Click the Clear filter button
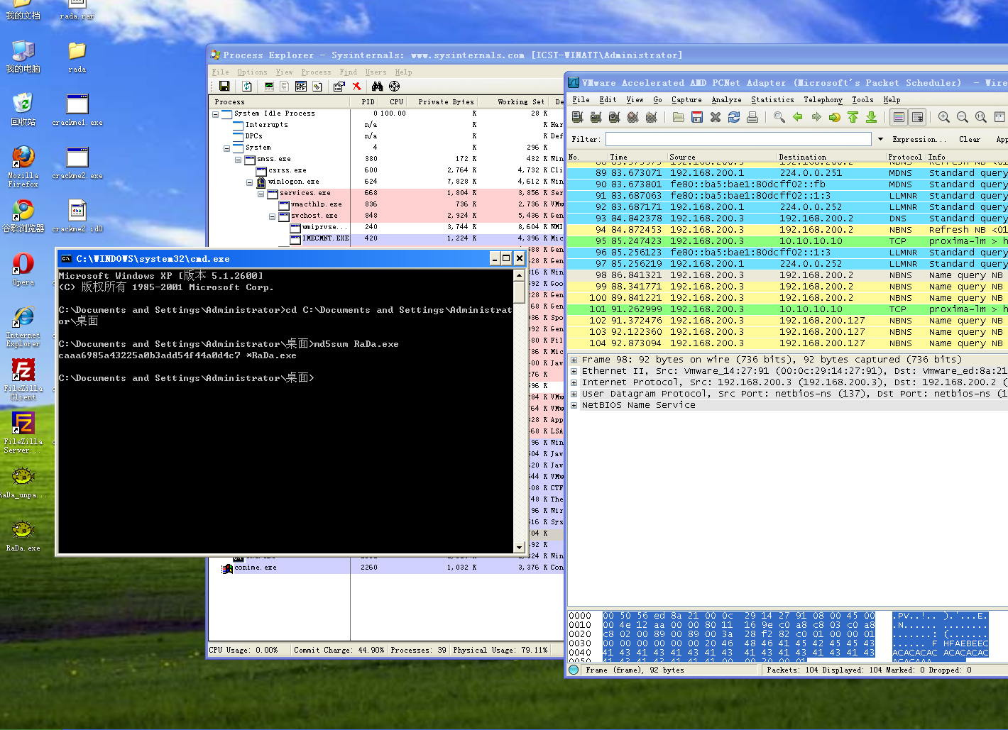 (969, 139)
